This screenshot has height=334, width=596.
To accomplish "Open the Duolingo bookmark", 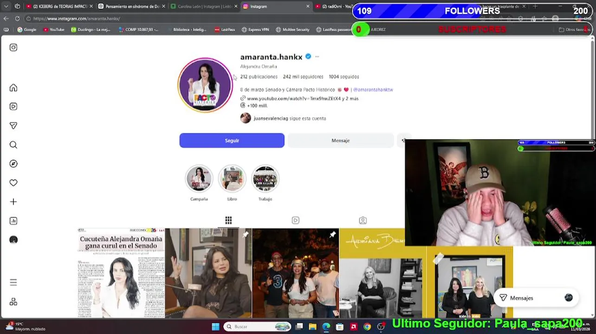I will coord(91,30).
